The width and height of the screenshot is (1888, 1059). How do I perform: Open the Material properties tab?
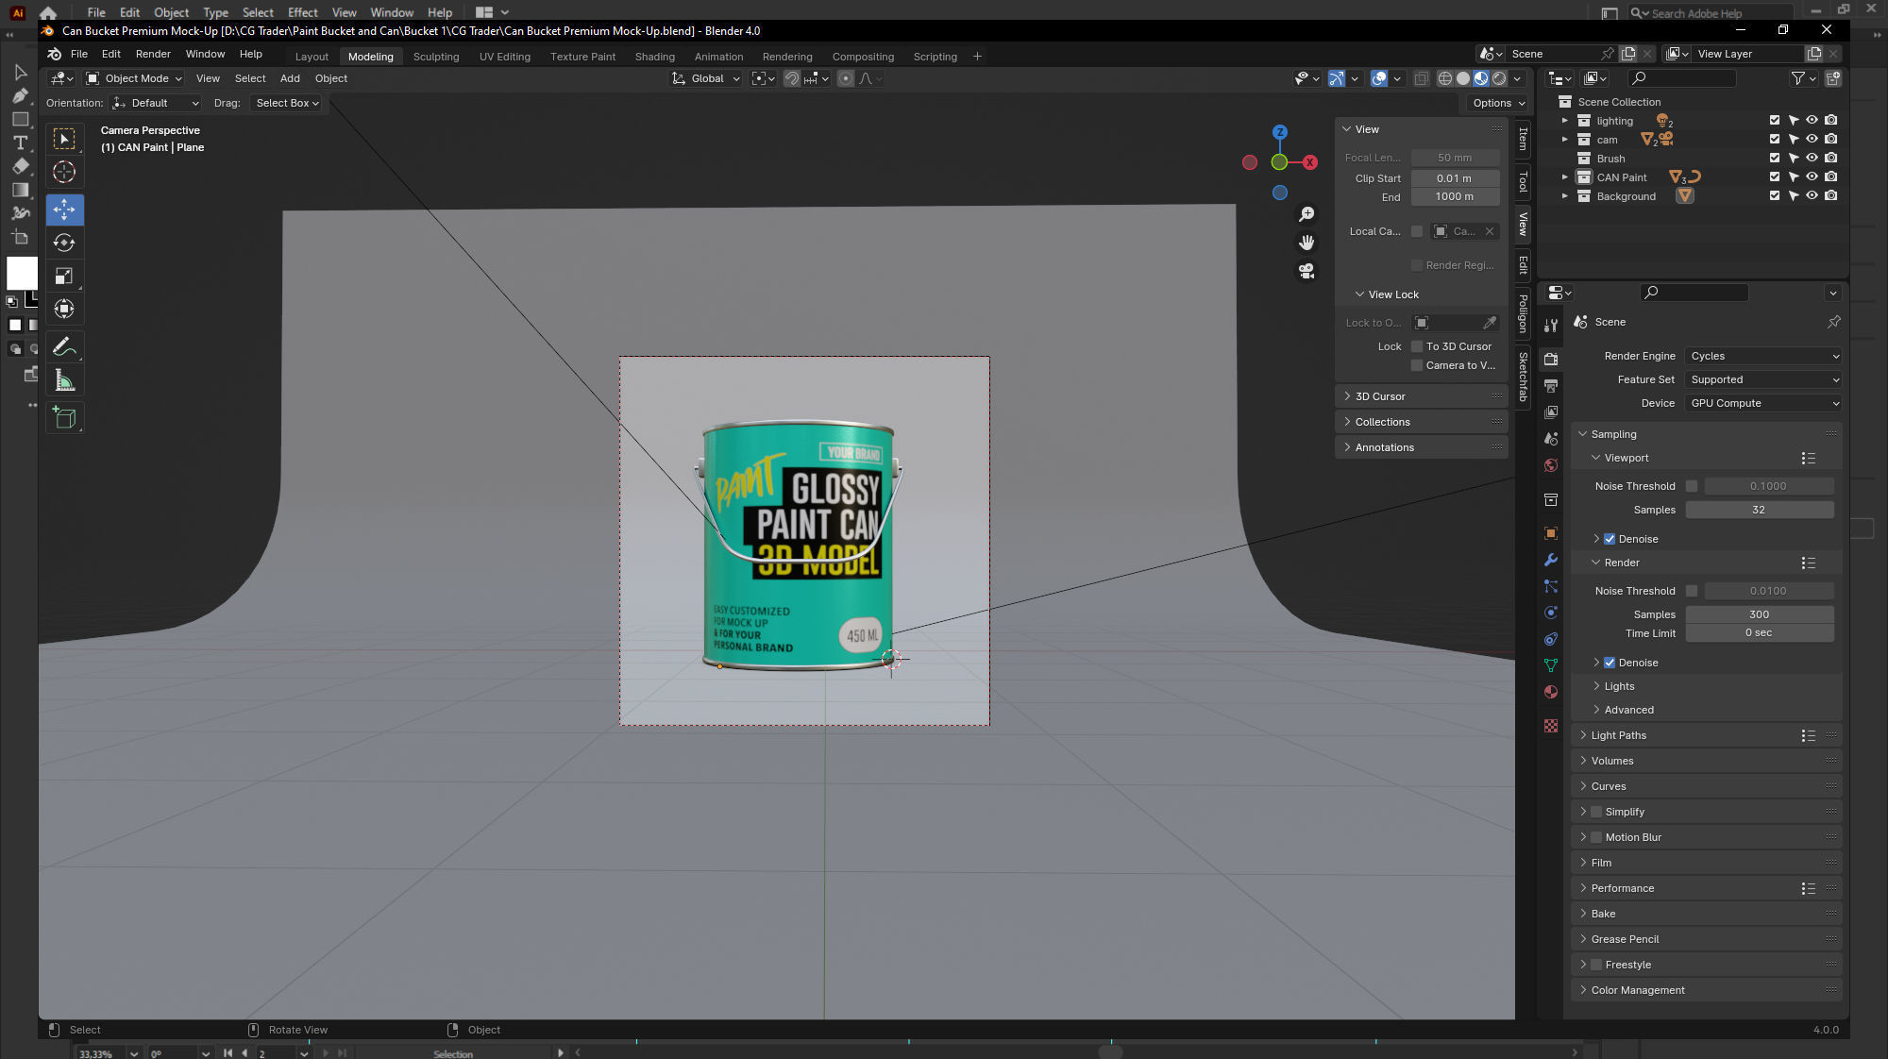tap(1551, 692)
